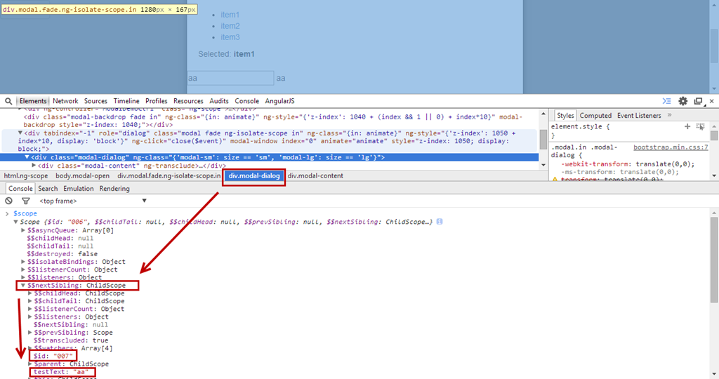The height and width of the screenshot is (379, 719).
Task: Expand $$isolateBindings object
Action: click(23, 262)
